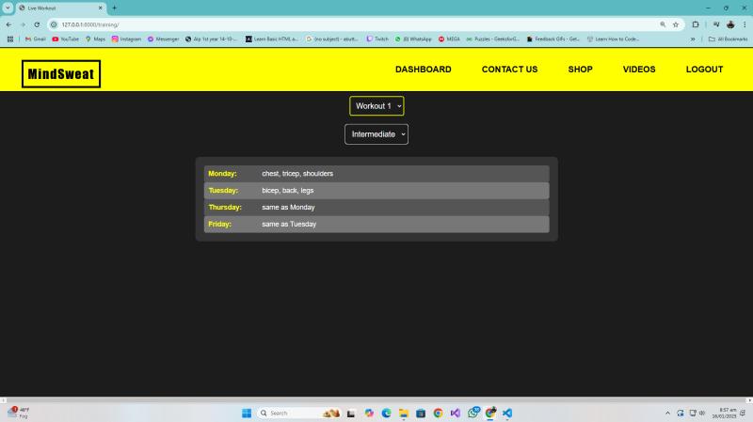Expand the Intermediate level dropdown
The image size is (753, 422).
click(376, 134)
